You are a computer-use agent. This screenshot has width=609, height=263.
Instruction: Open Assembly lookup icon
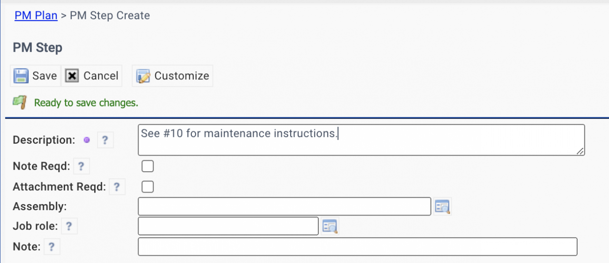(x=442, y=207)
